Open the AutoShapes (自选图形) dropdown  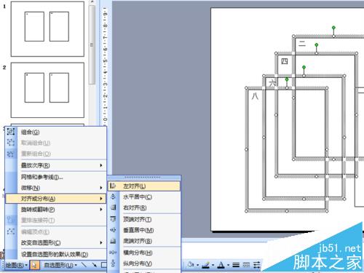pos(60,265)
